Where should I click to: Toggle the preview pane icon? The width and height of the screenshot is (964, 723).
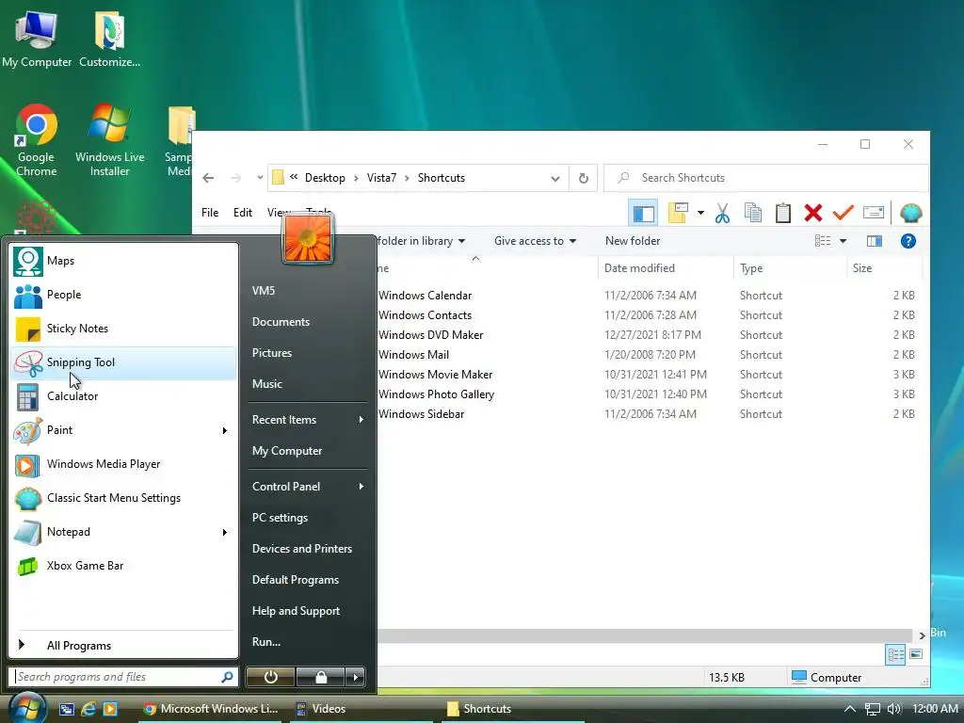point(874,241)
